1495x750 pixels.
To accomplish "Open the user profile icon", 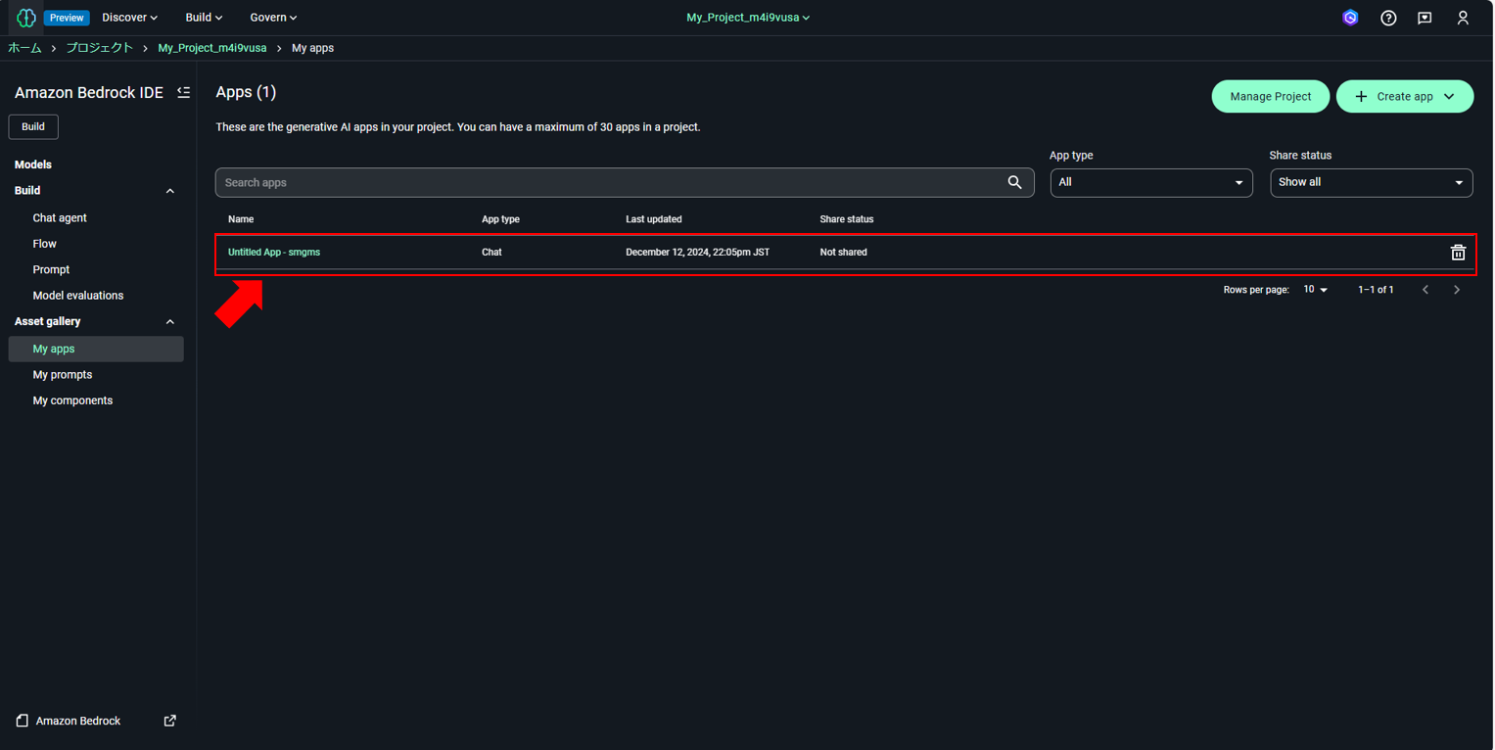I will [1463, 18].
